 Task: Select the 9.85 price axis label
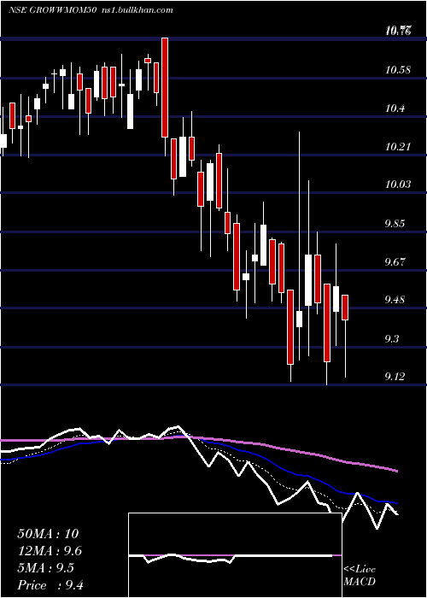click(x=395, y=224)
